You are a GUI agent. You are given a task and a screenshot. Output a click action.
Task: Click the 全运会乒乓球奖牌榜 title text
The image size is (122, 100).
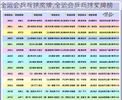point(84,5)
